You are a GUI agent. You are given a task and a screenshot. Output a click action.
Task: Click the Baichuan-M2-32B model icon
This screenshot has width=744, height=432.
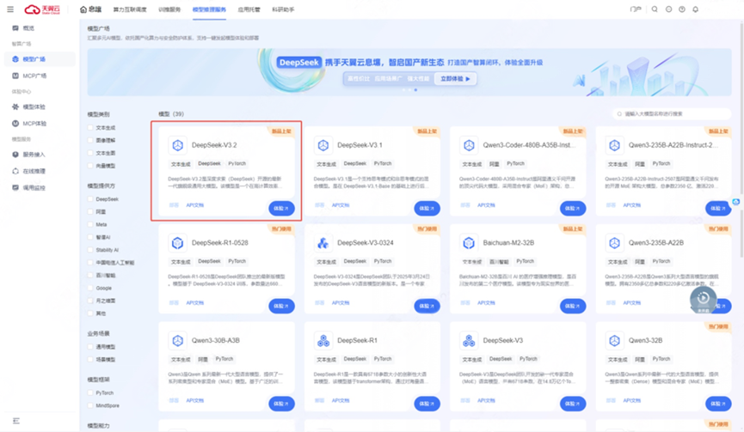[469, 242]
